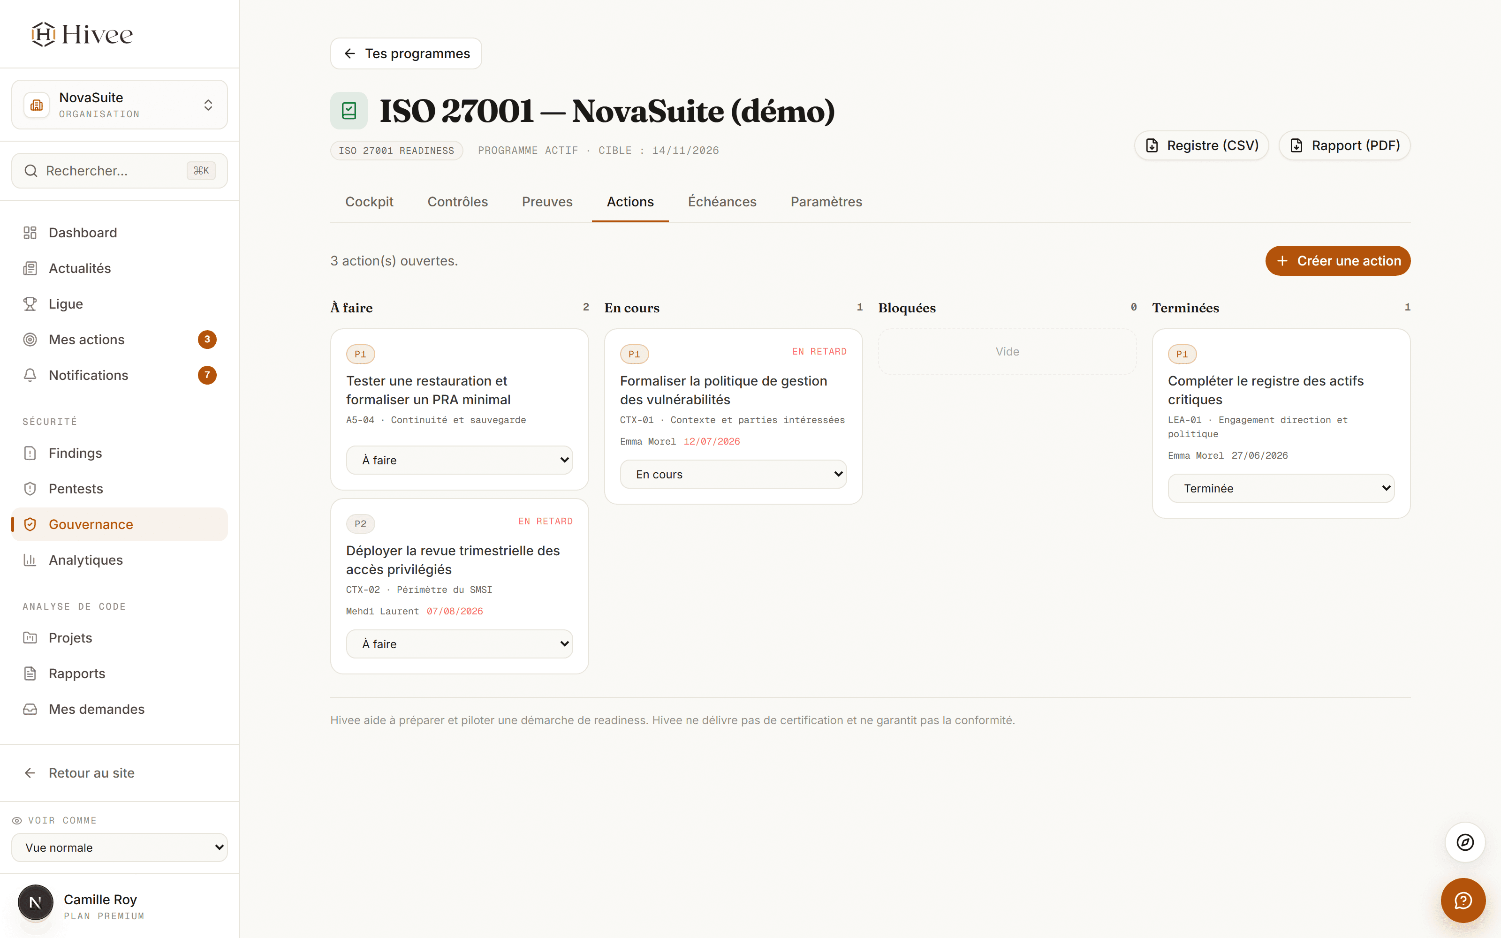
Task: Click the Notifications count badge 7
Action: click(207, 375)
